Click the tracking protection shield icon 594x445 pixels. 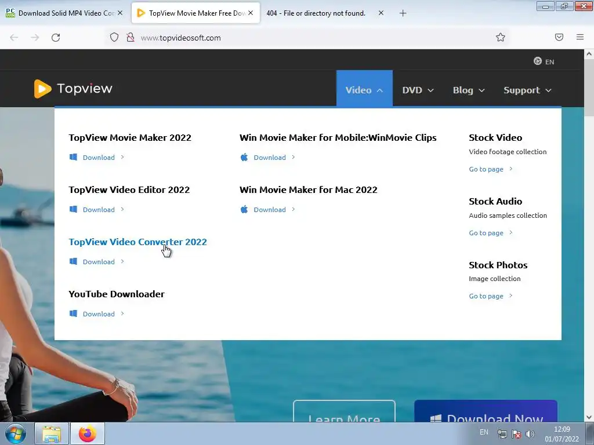click(x=114, y=38)
